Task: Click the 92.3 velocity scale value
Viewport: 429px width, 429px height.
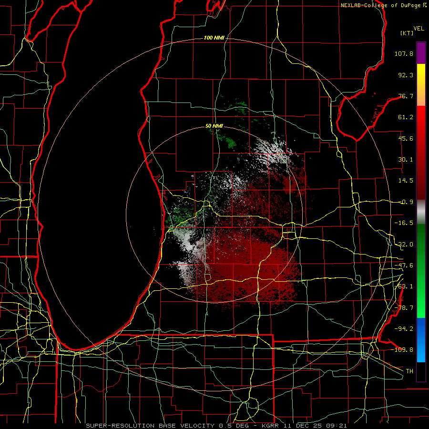Action: (406, 75)
